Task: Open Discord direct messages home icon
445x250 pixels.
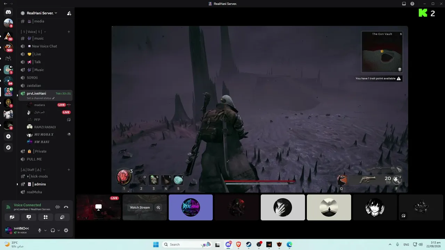Action: [x=8, y=12]
